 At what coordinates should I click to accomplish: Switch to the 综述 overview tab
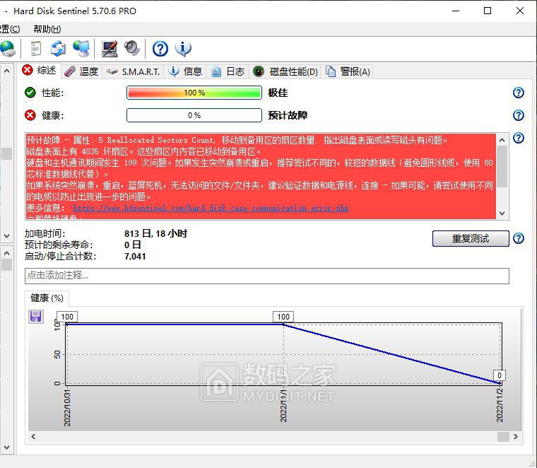39,71
